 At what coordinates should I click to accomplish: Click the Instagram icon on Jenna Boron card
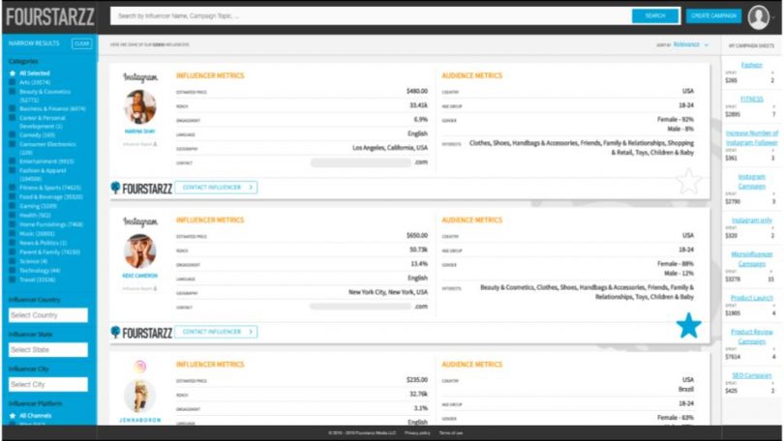pos(140,367)
